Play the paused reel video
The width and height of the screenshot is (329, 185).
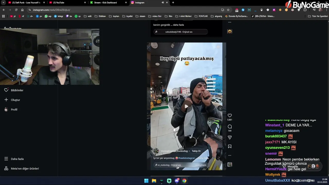tap(186, 106)
